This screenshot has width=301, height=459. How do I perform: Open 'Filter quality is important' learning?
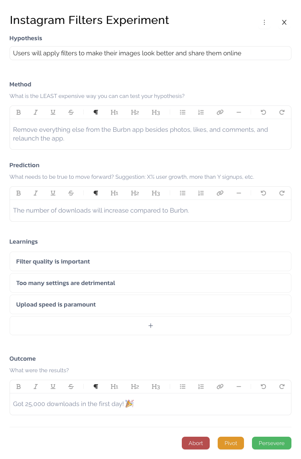tap(150, 262)
